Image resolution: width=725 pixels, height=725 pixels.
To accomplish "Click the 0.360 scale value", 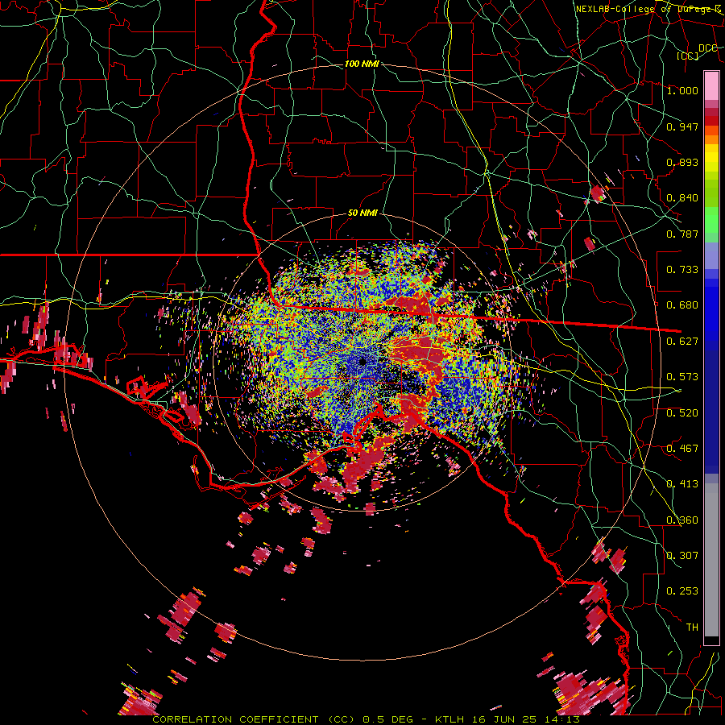I will click(x=682, y=520).
